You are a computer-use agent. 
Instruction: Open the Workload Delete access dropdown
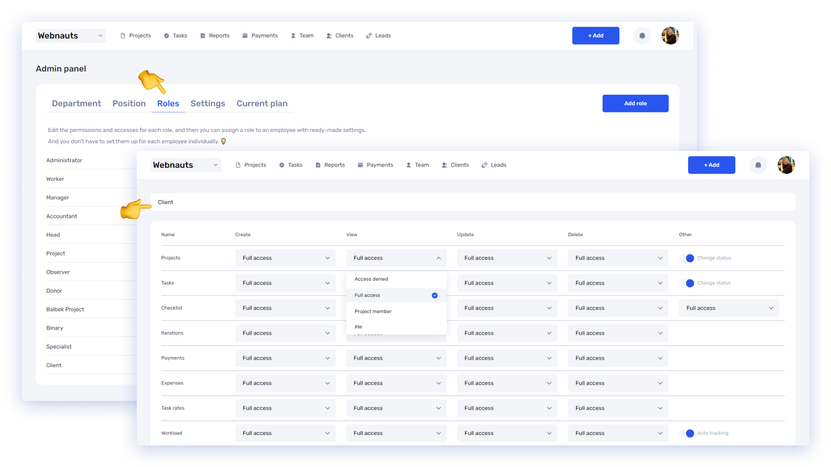pyautogui.click(x=618, y=433)
